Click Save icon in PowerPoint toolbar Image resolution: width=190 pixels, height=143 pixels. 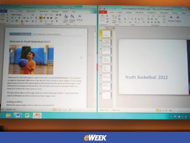click(x=104, y=9)
